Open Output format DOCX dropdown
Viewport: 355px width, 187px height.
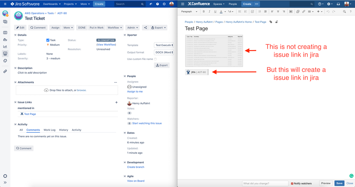pyautogui.click(x=164, y=52)
